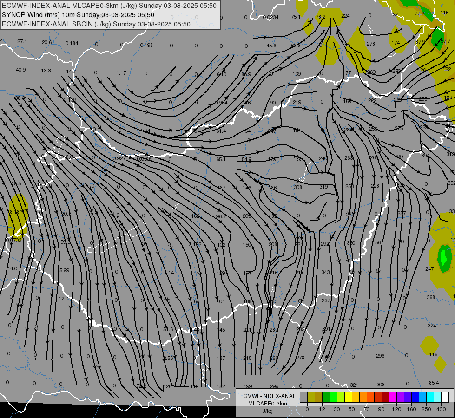Click the map value 350

pos(351,243)
